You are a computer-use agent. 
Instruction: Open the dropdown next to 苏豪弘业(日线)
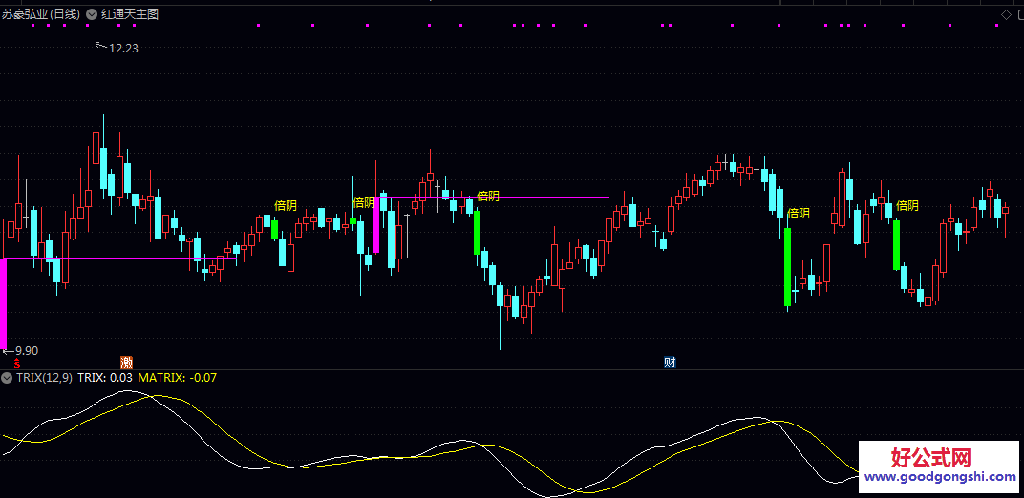(91, 13)
